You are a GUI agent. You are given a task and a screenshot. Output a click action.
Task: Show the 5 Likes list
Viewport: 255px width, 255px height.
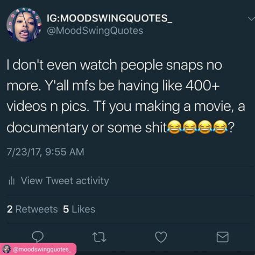pyautogui.click(x=79, y=209)
